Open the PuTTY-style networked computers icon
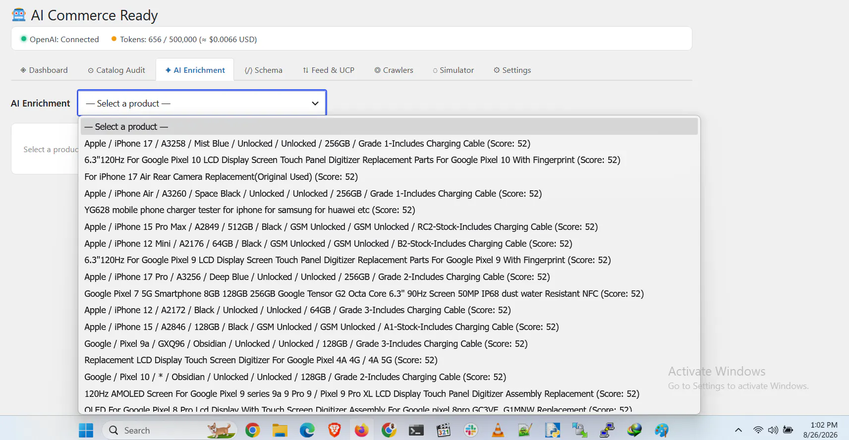 coord(607,430)
